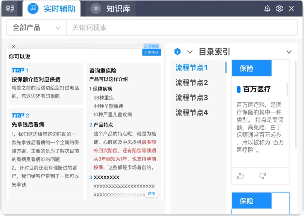Viewport: 304px width, 216px height.
Task: Click the 目录索引 title
Action: (214, 52)
